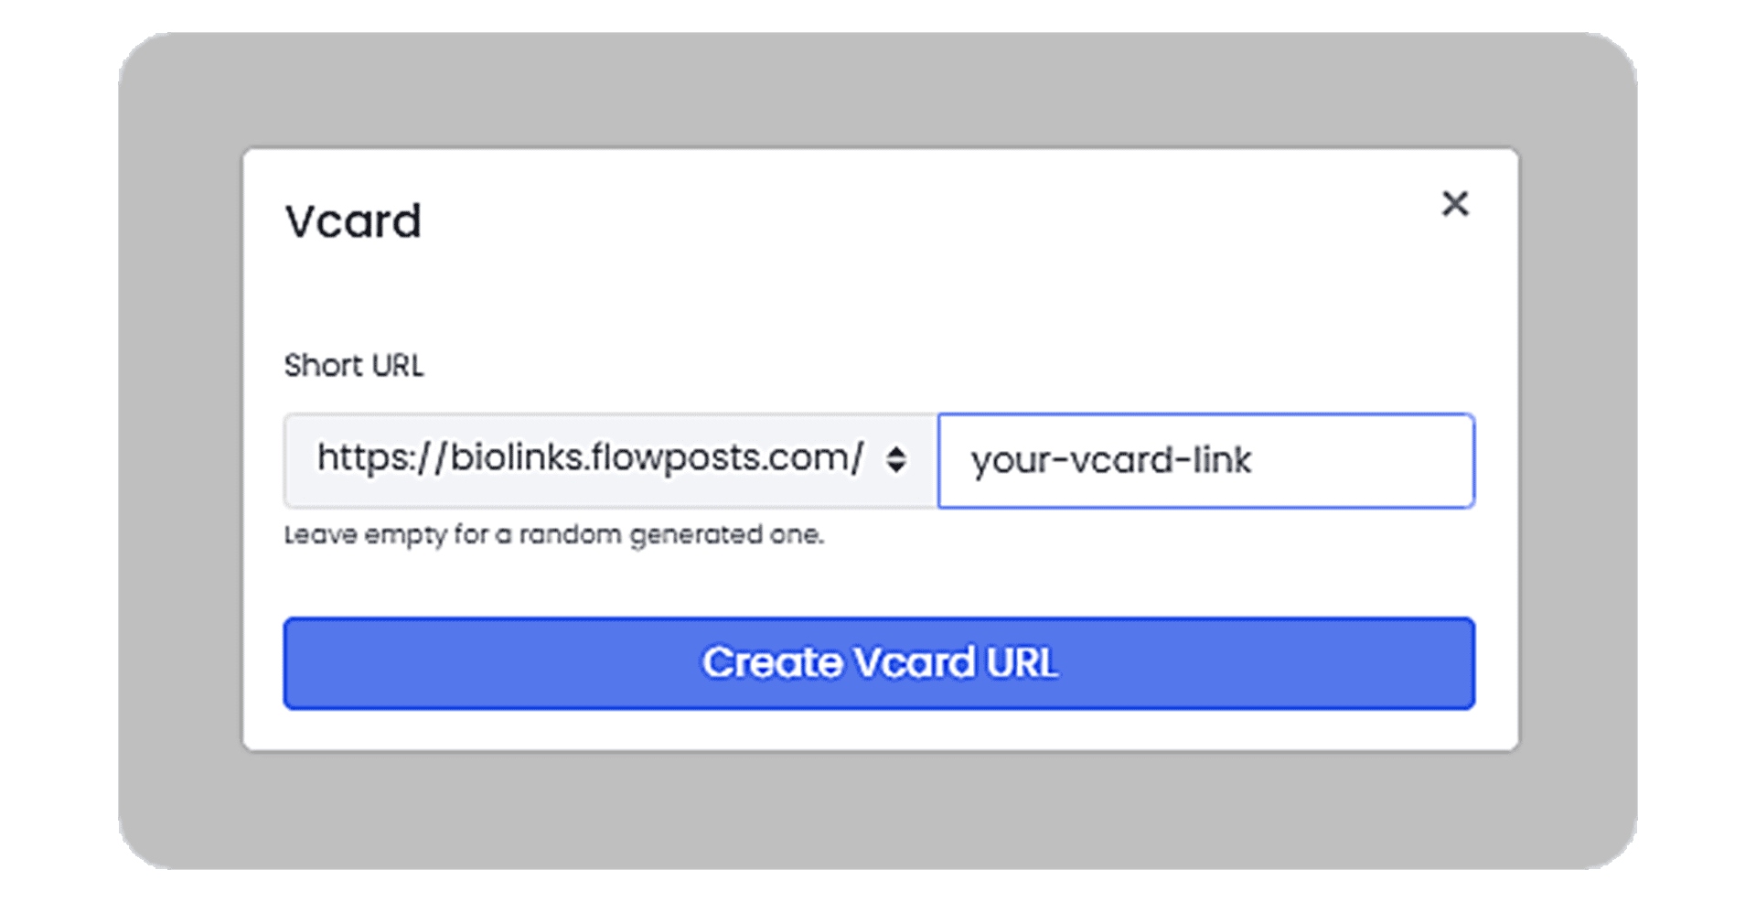Click the Create Vcard URL button
Viewport: 1756px width, 902px height.
click(x=879, y=663)
